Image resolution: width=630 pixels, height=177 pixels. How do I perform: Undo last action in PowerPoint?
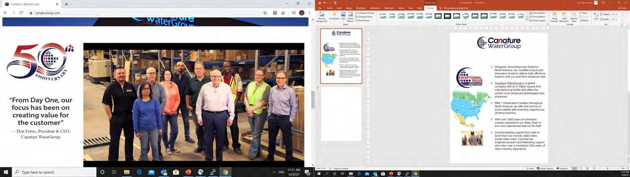pyautogui.click(x=324, y=3)
